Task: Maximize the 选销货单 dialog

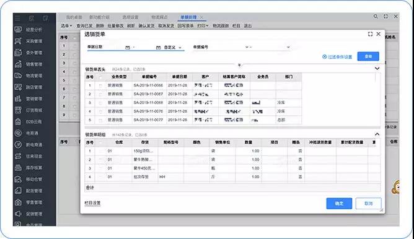Action: (370, 34)
